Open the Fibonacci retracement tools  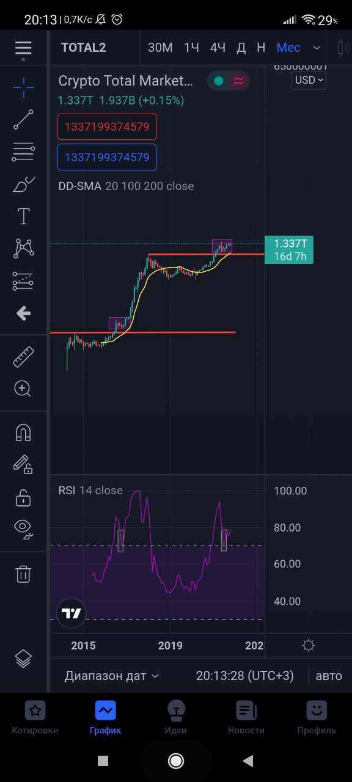[23, 152]
